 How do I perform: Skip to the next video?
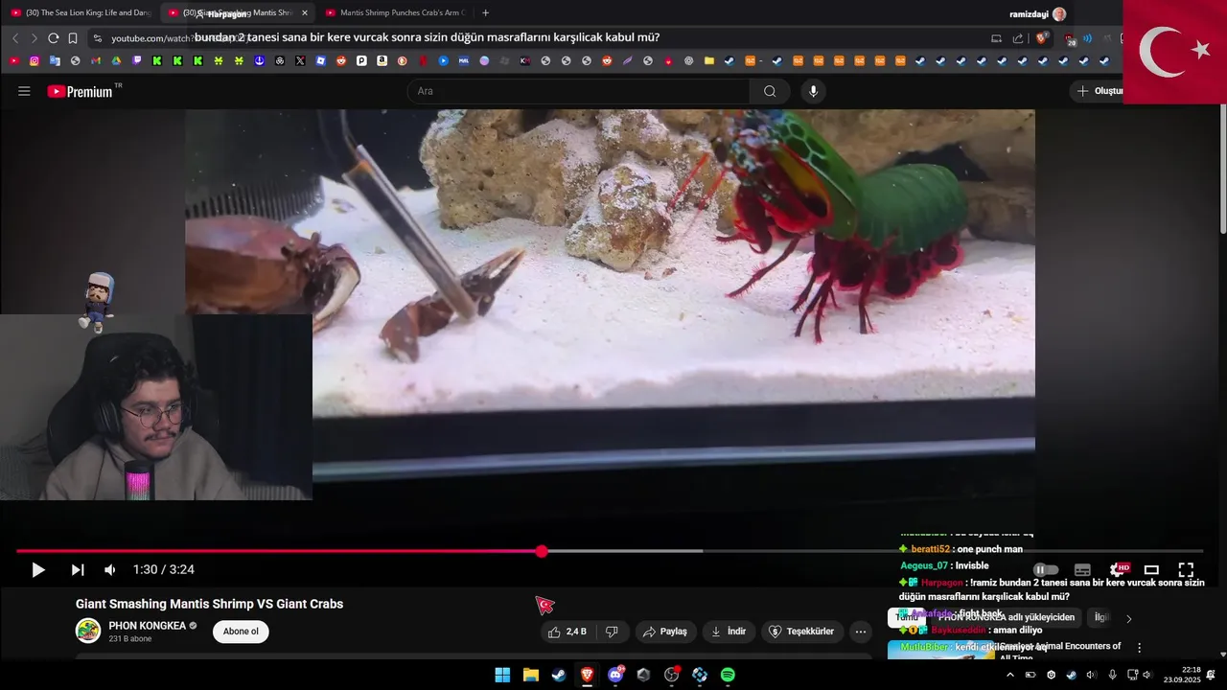78,569
